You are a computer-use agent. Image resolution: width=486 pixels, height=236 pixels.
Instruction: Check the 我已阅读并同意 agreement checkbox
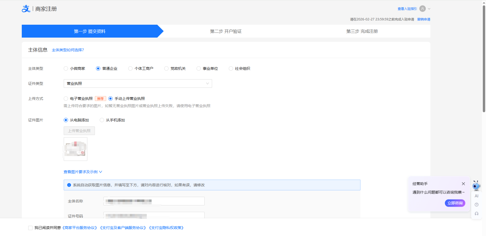tap(30, 228)
